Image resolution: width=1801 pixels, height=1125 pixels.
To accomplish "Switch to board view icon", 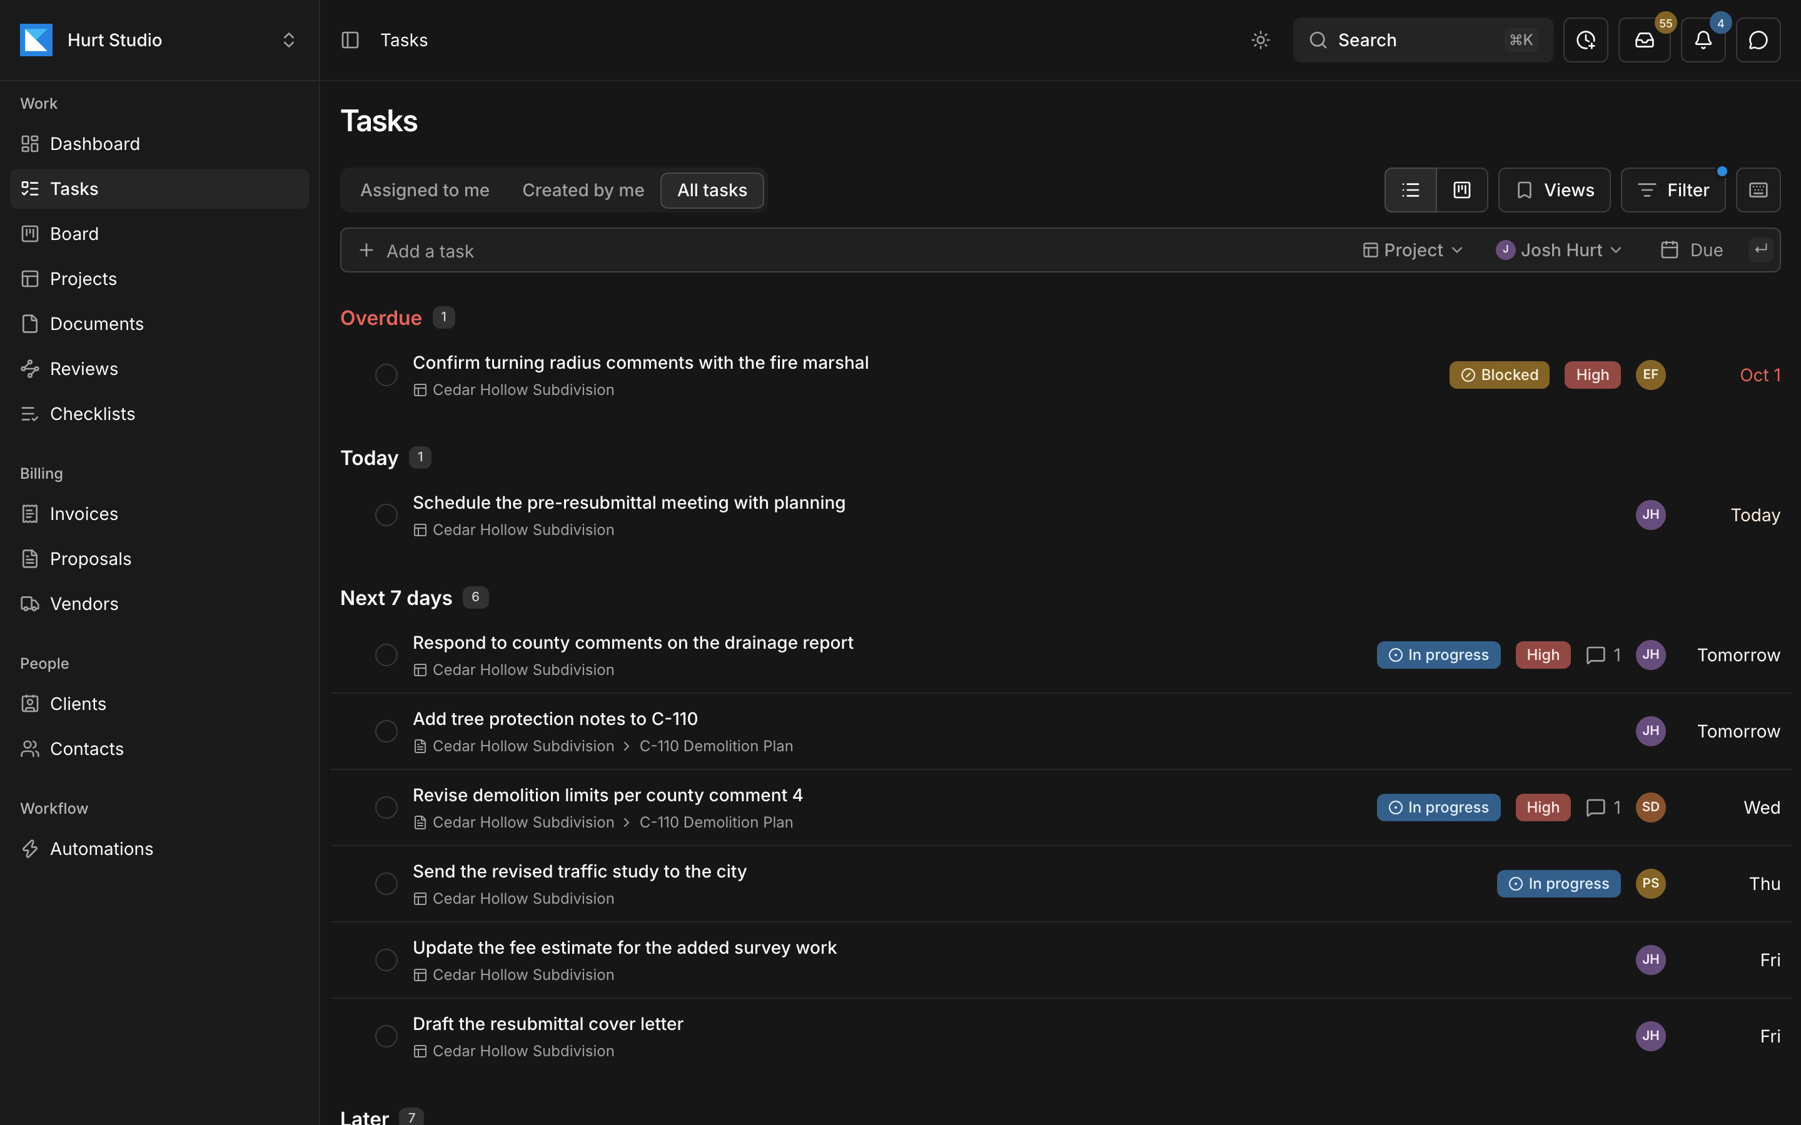I will click(x=1461, y=191).
